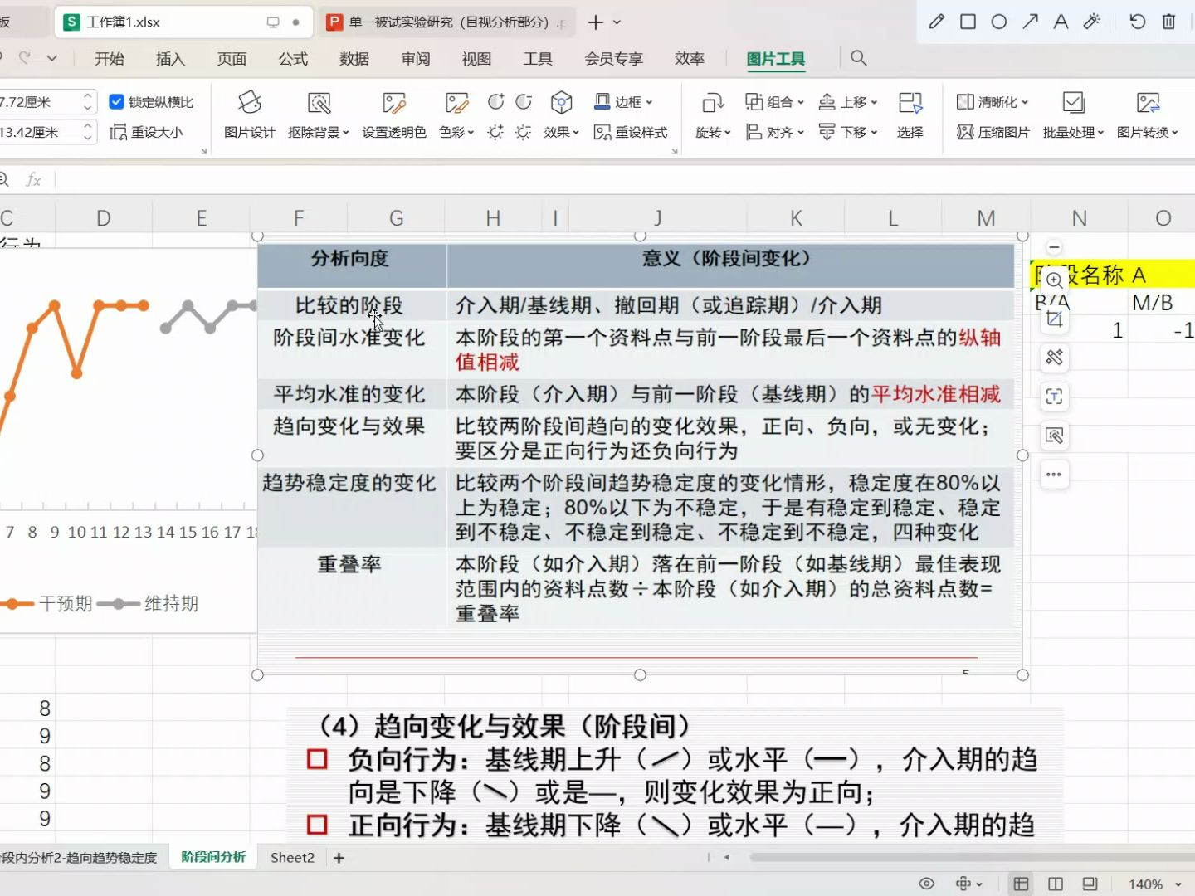Click the 设置透明色 transparent color tool
This screenshot has width=1195, height=896.
click(393, 116)
